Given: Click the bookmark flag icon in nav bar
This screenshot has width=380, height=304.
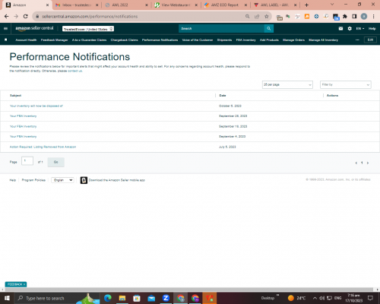Looking at the screenshot, I should (x=6, y=40).
